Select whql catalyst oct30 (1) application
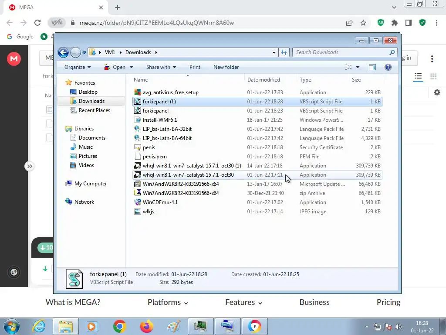The image size is (446, 335). coord(257,165)
